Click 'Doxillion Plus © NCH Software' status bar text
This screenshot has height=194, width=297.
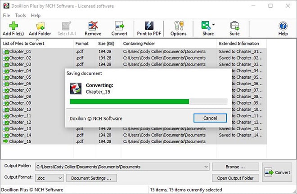(x=32, y=190)
